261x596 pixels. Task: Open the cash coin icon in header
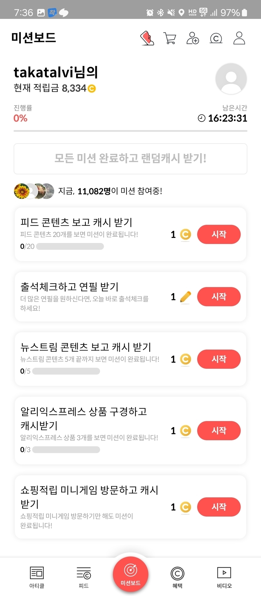pos(216,38)
